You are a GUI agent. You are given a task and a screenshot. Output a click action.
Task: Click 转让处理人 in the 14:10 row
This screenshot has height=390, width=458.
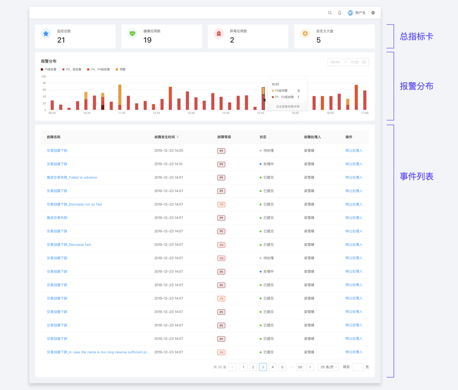[x=354, y=164]
